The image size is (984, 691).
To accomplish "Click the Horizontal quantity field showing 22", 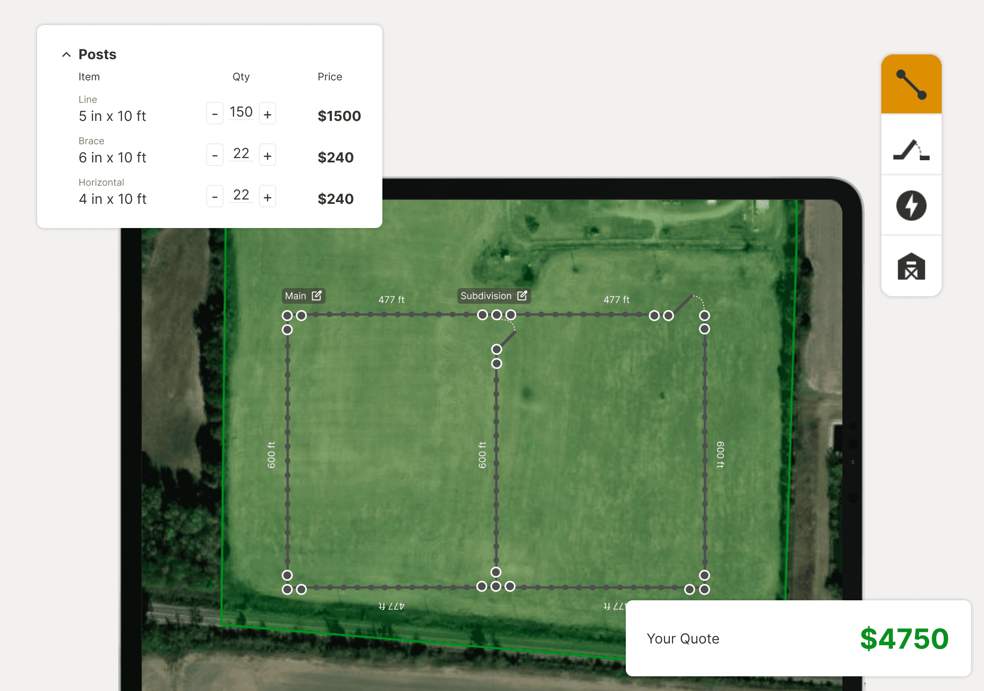I will [x=241, y=195].
